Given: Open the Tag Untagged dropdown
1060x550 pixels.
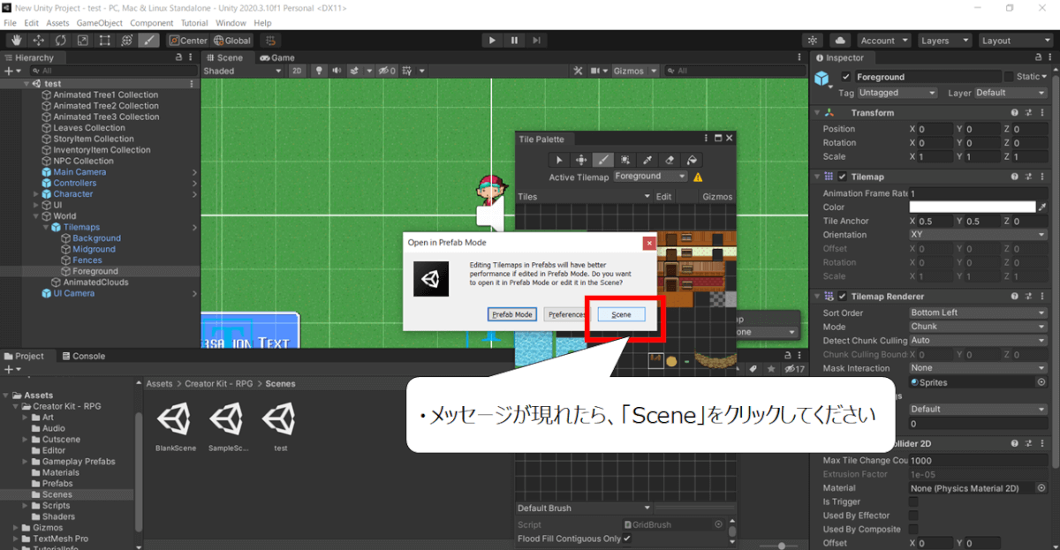Looking at the screenshot, I should [x=897, y=93].
